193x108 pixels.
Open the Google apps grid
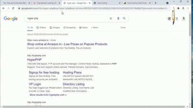point(177,19)
